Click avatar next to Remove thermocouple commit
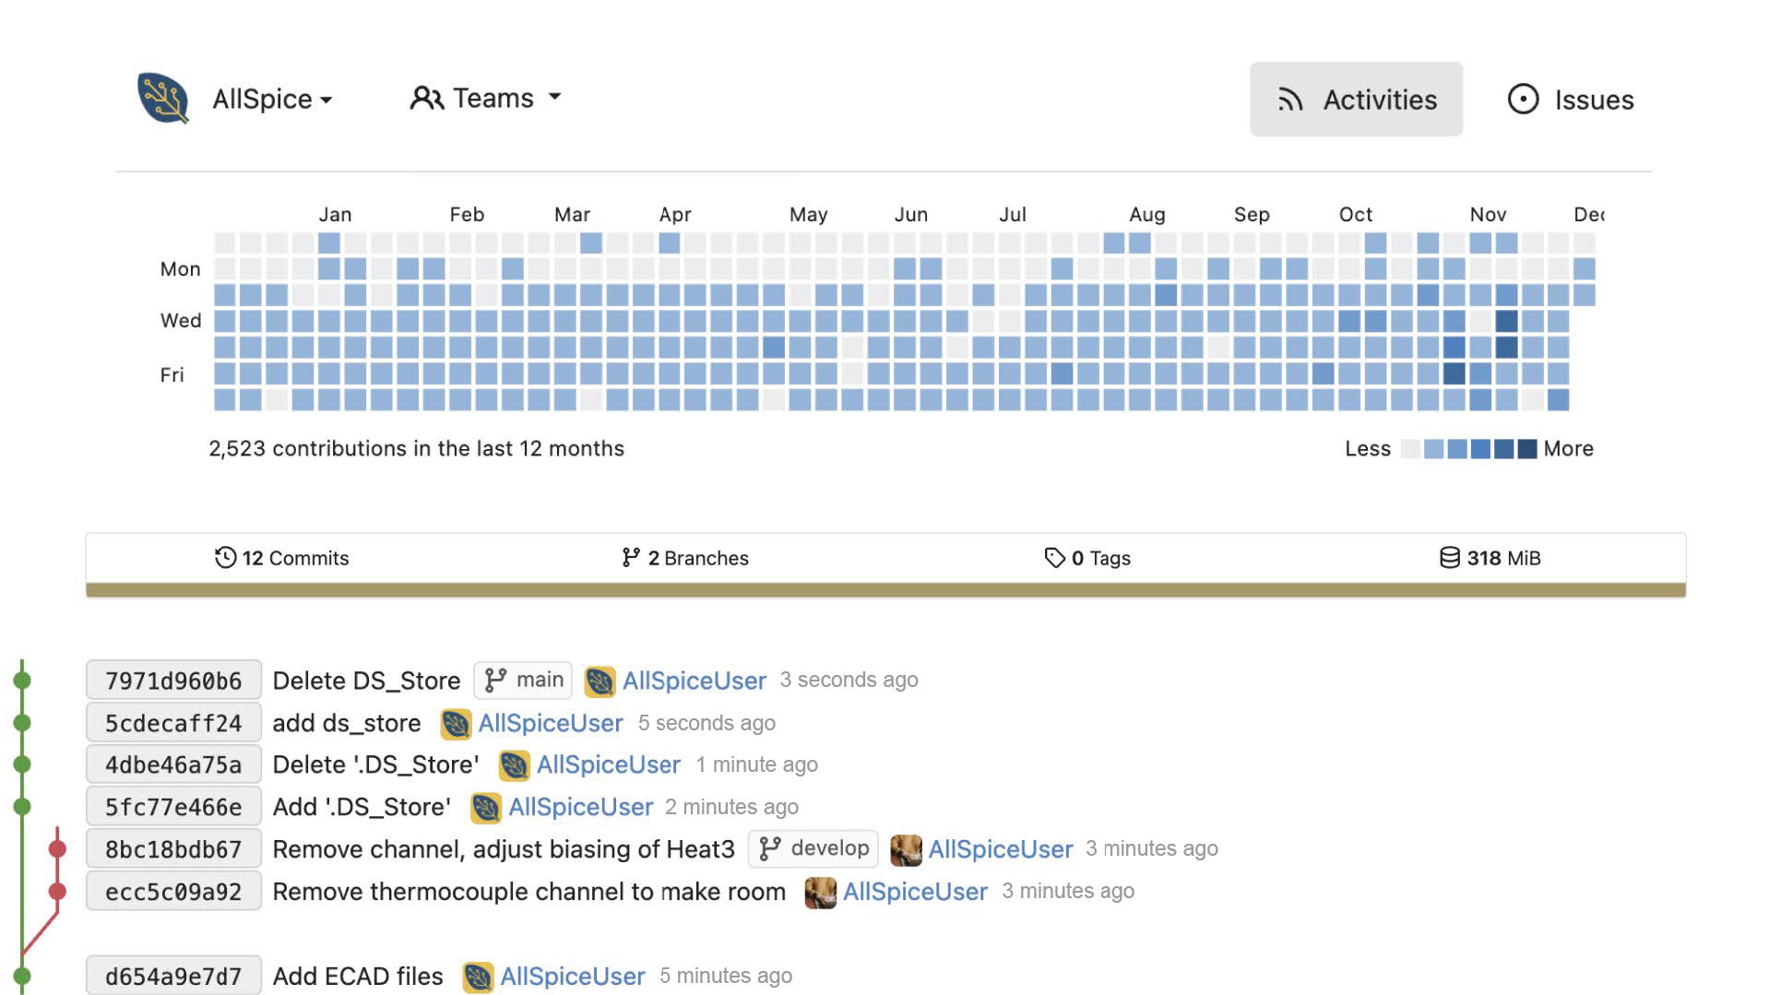Screen dimensions: 1769x995 (820, 892)
